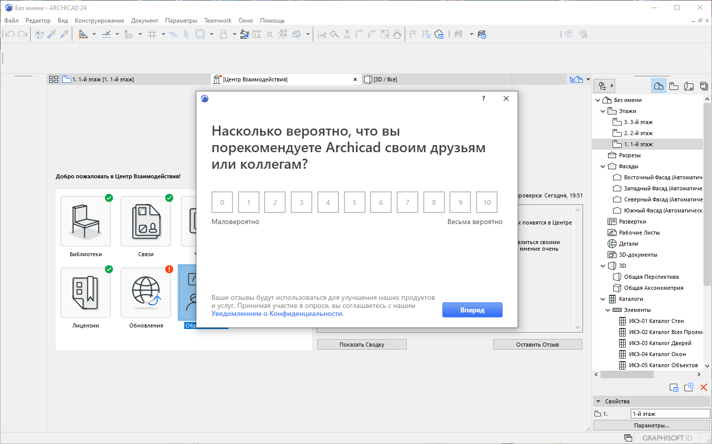Open the Libraries chair icon tile

tap(85, 221)
